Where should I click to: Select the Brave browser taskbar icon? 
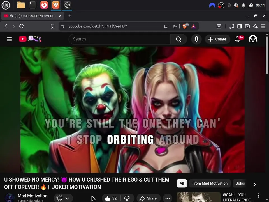[x=55, y=5]
